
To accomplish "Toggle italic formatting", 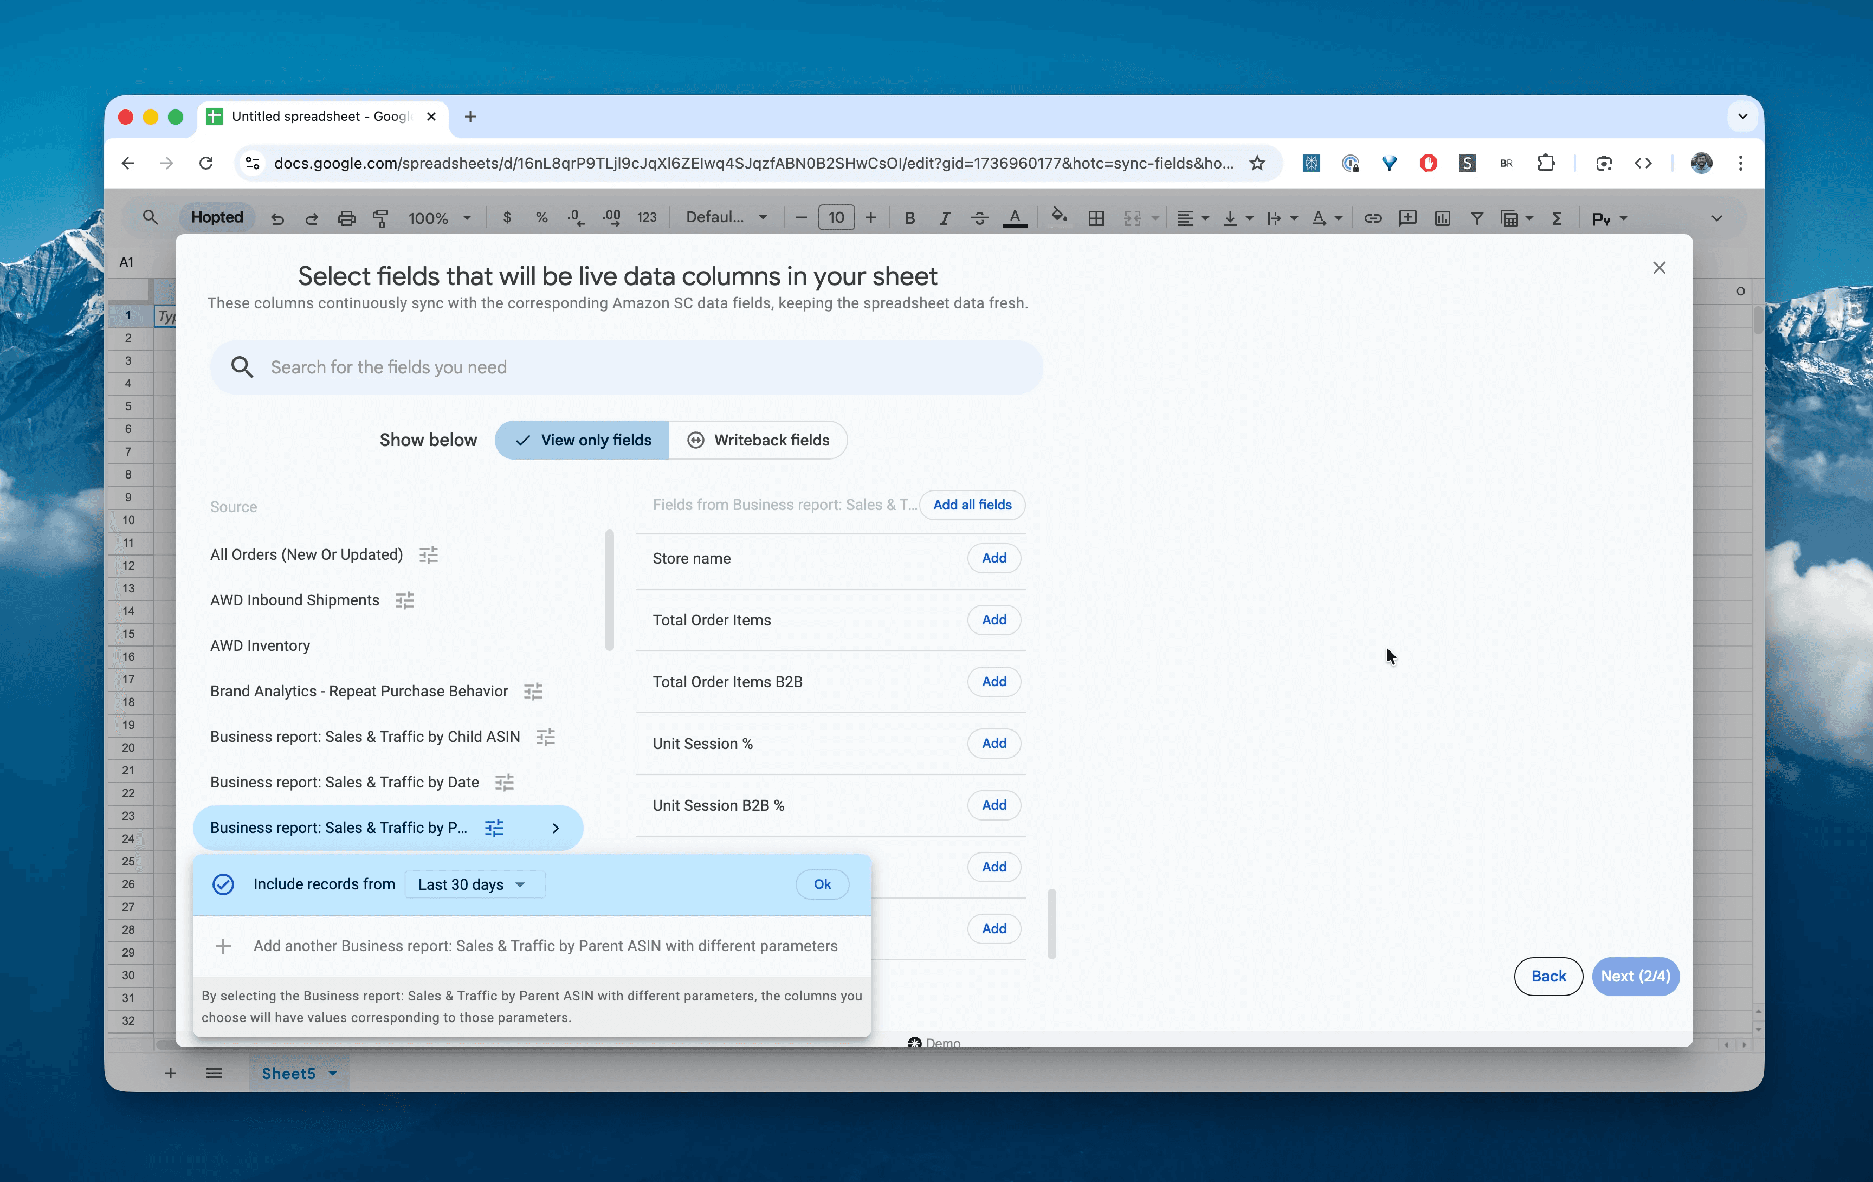I will [944, 218].
